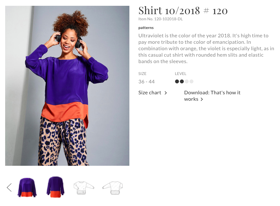Click the "patterns" category label
Image resolution: width=280 pixels, height=206 pixels.
(146, 28)
